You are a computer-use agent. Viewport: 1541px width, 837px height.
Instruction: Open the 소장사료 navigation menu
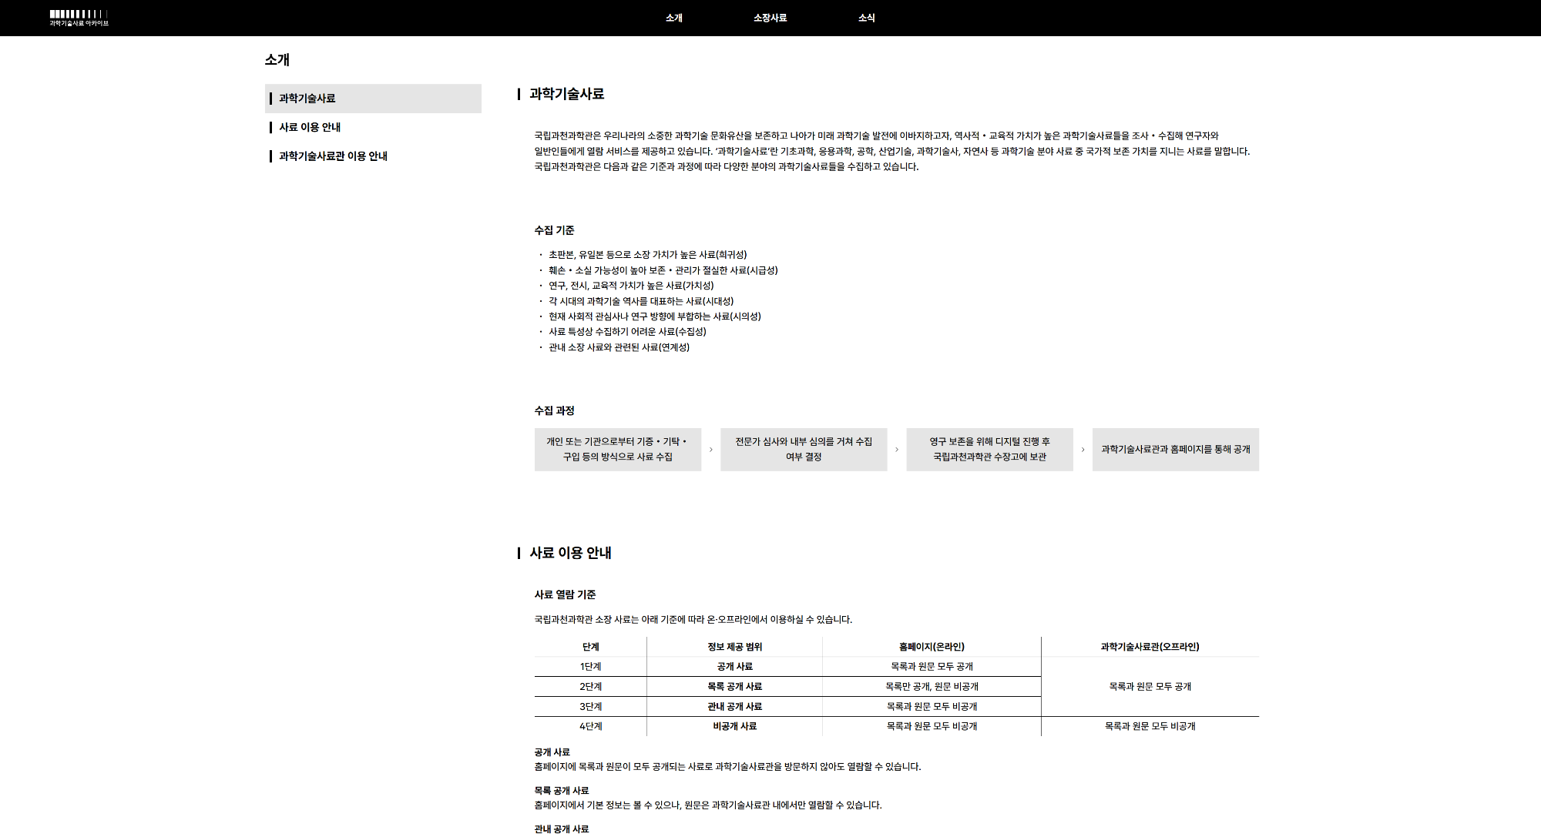[x=770, y=18]
